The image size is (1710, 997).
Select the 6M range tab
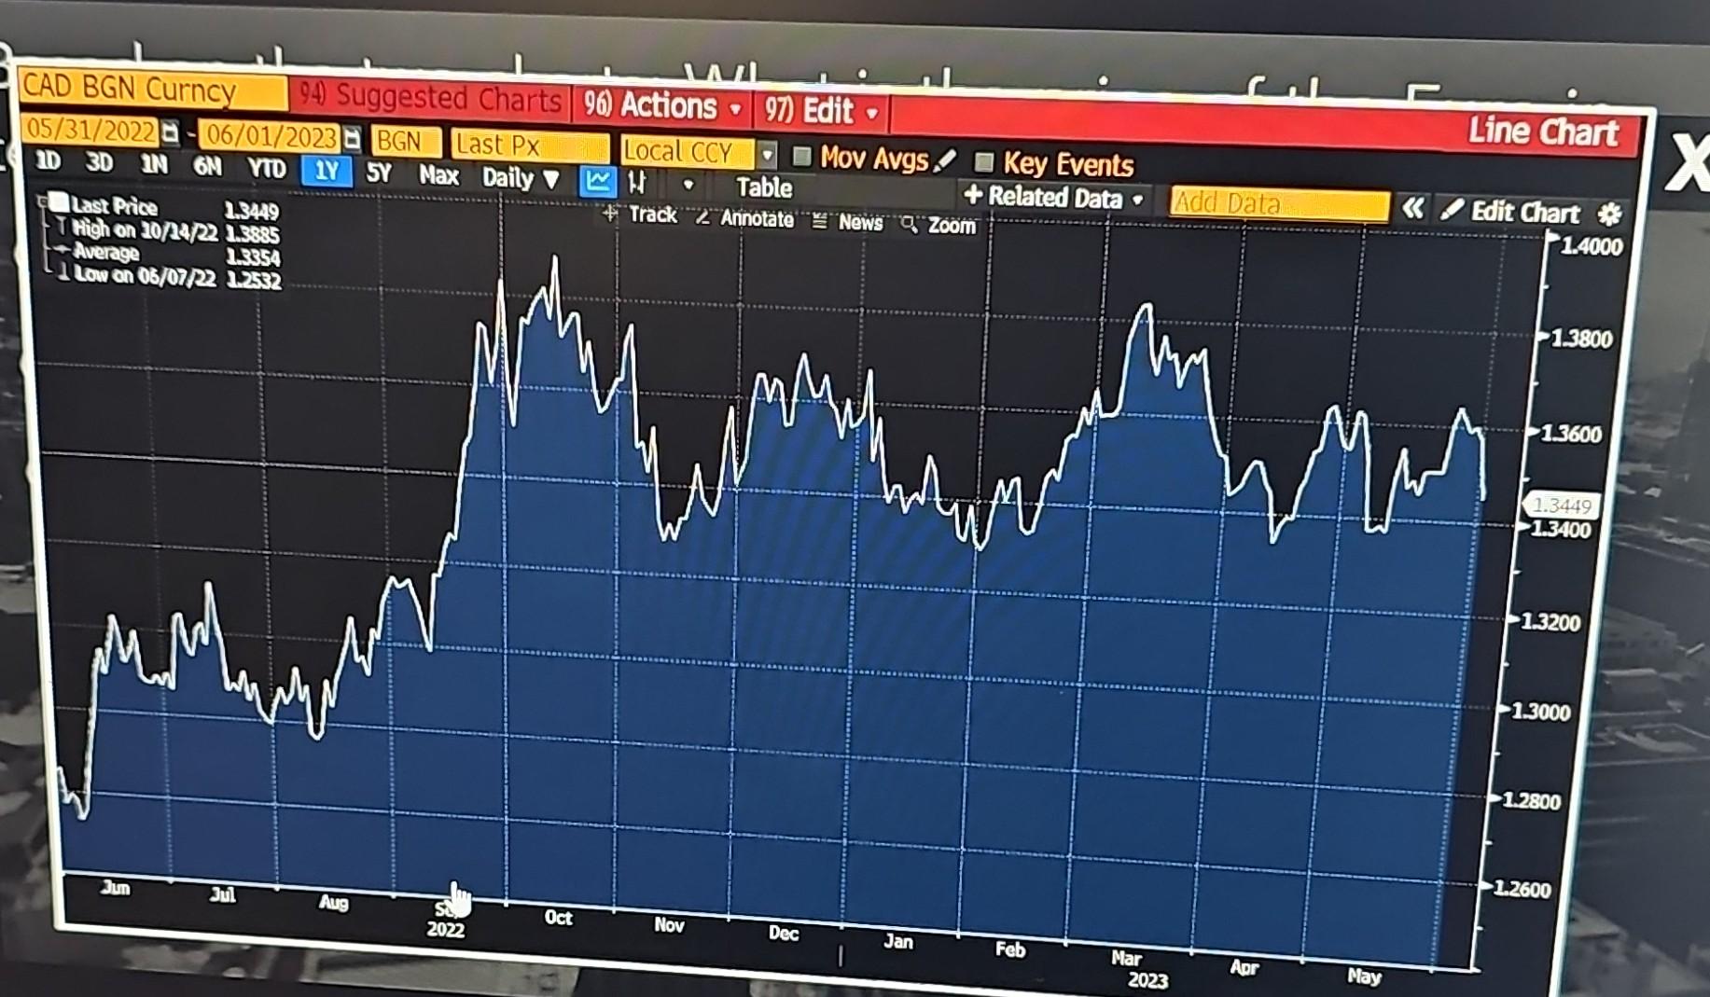pos(207,167)
